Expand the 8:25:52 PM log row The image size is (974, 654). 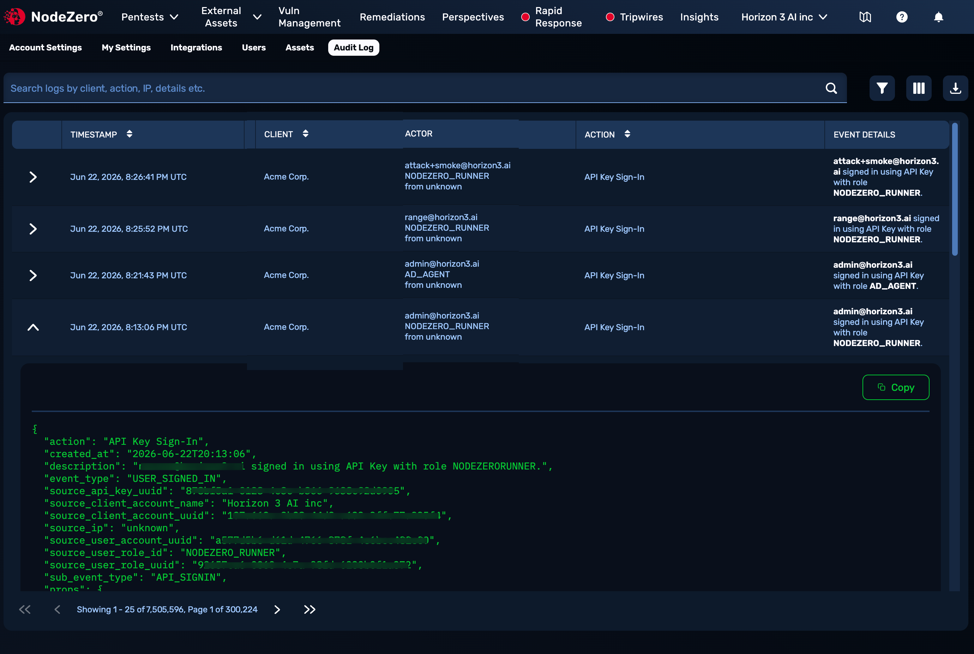33,229
